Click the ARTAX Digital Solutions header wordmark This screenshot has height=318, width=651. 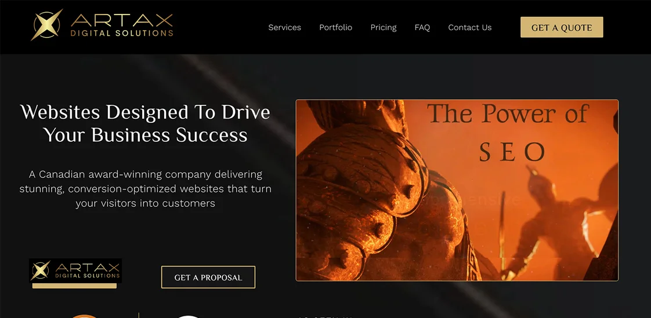pos(122,25)
